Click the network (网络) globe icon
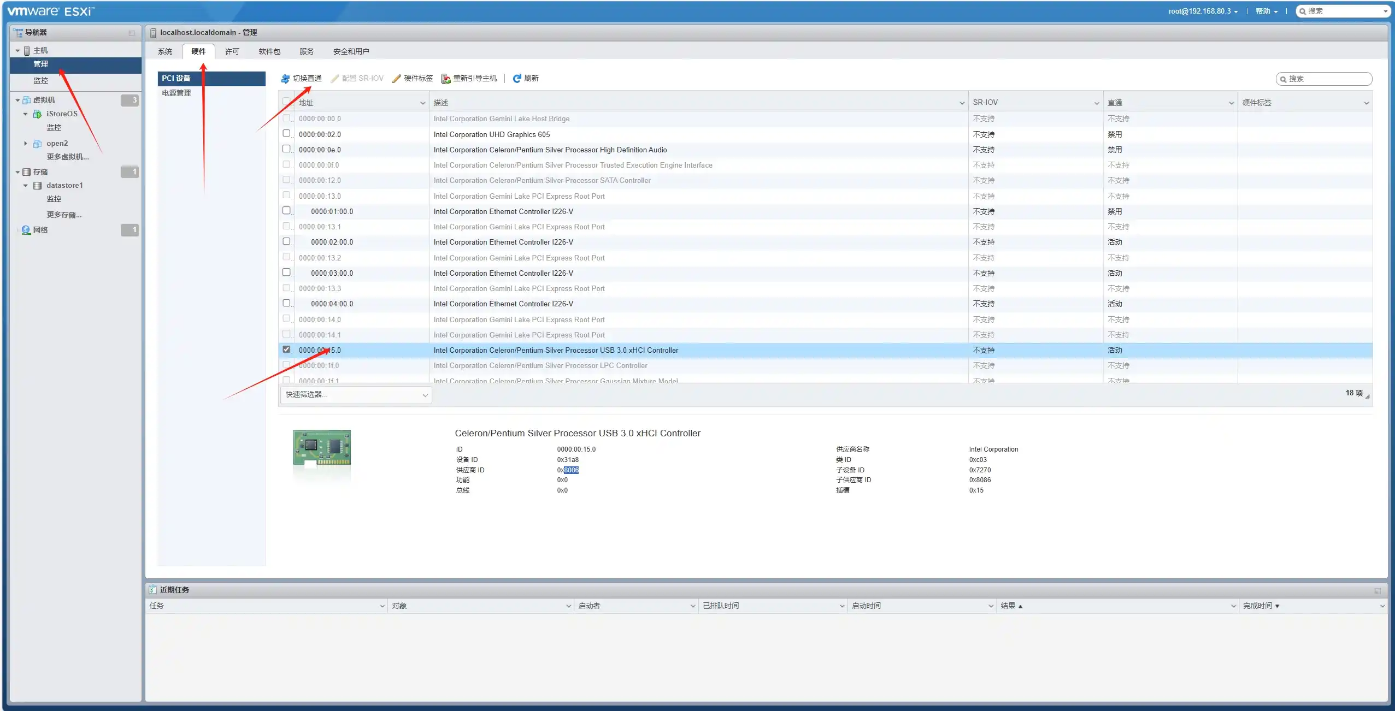Screen dimensions: 1395x711 [x=26, y=230]
